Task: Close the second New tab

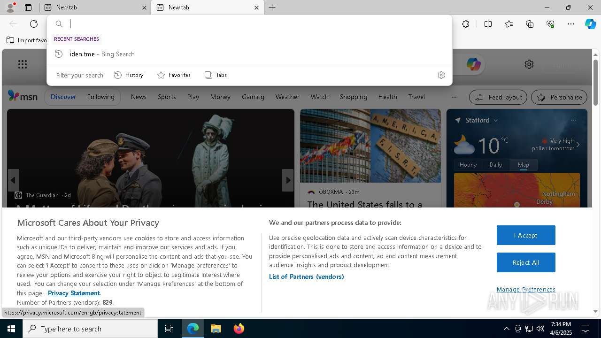Action: [x=256, y=8]
